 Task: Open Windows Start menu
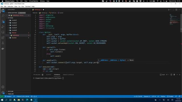[2, 100]
